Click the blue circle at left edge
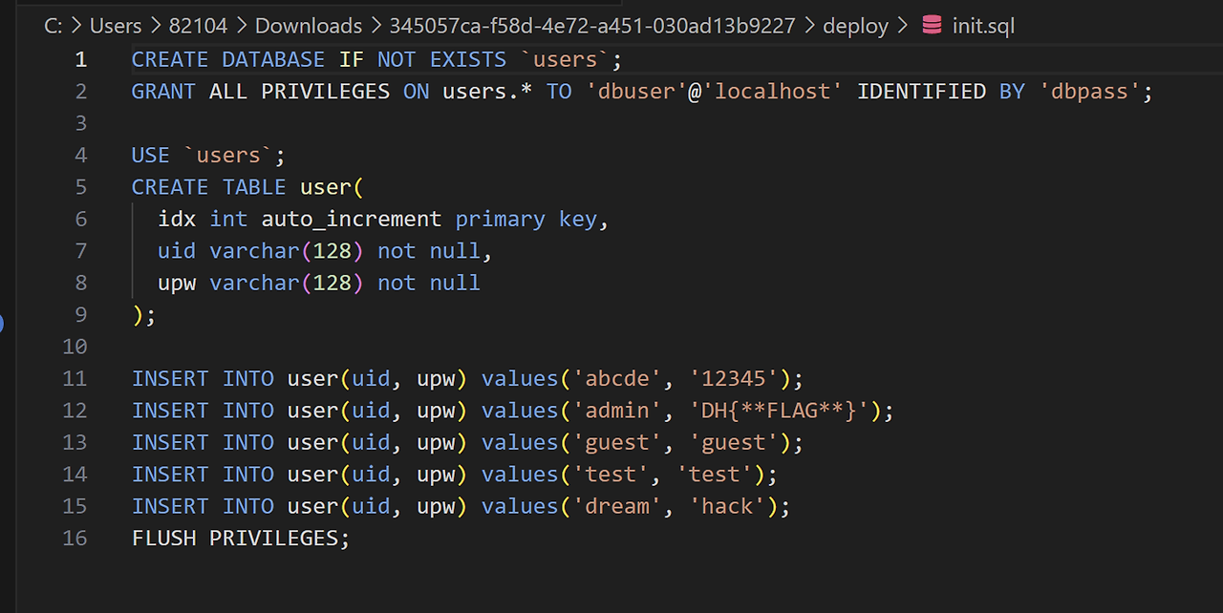Image resolution: width=1223 pixels, height=613 pixels. [1, 324]
